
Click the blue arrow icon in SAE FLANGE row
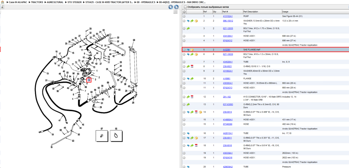coord(188,50)
